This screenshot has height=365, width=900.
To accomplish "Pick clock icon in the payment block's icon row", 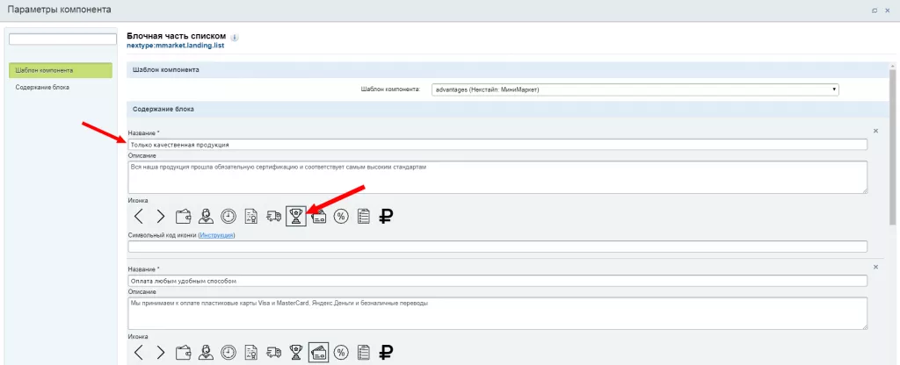I will tap(229, 352).
